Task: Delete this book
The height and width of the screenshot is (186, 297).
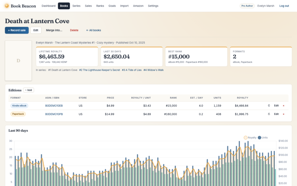Action: click(x=74, y=30)
